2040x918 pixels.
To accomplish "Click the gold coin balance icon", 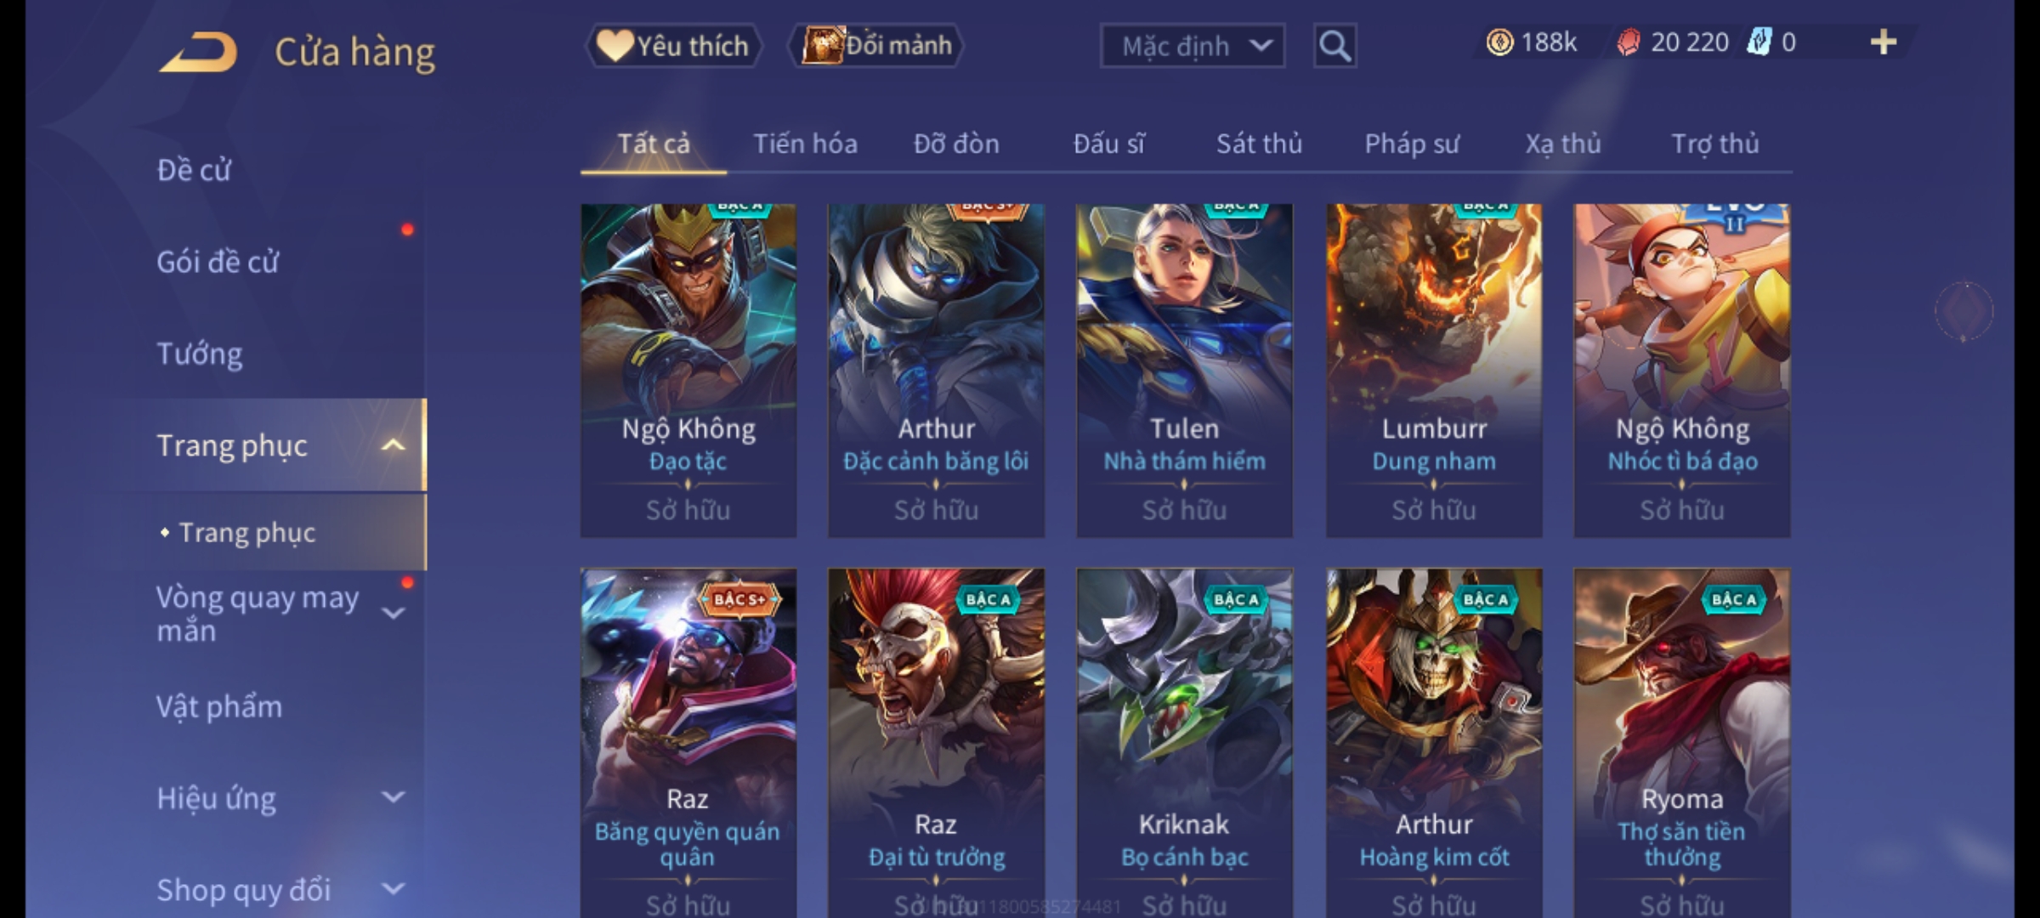I will 1499,42.
